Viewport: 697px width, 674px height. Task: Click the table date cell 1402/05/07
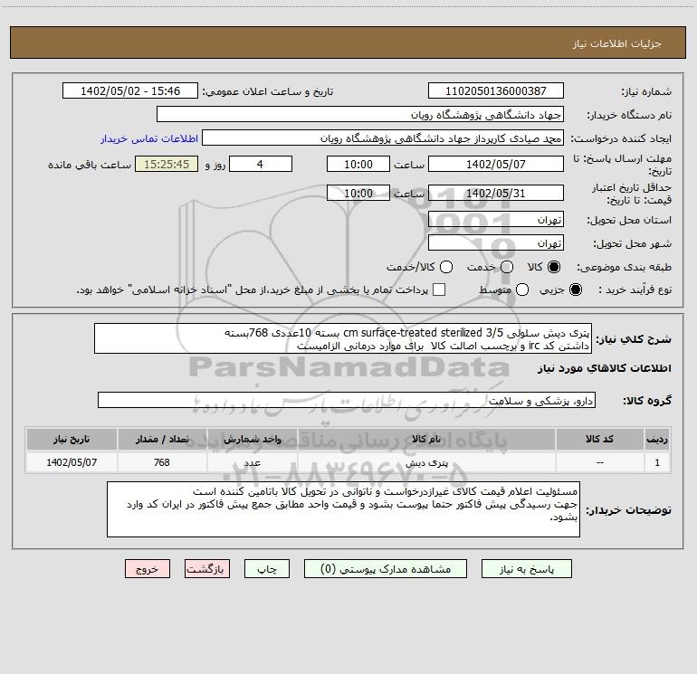point(72,462)
